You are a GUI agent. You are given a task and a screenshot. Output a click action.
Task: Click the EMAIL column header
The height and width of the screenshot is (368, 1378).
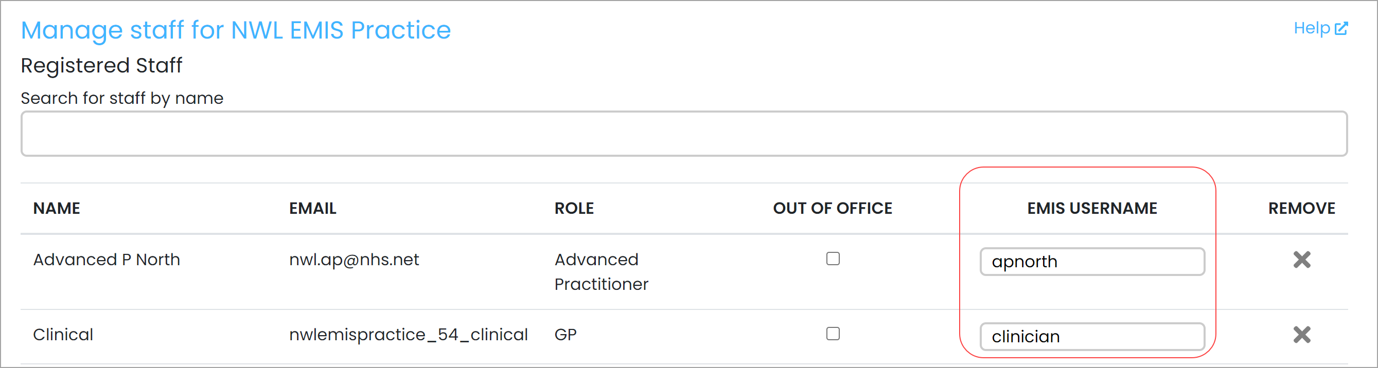point(313,208)
